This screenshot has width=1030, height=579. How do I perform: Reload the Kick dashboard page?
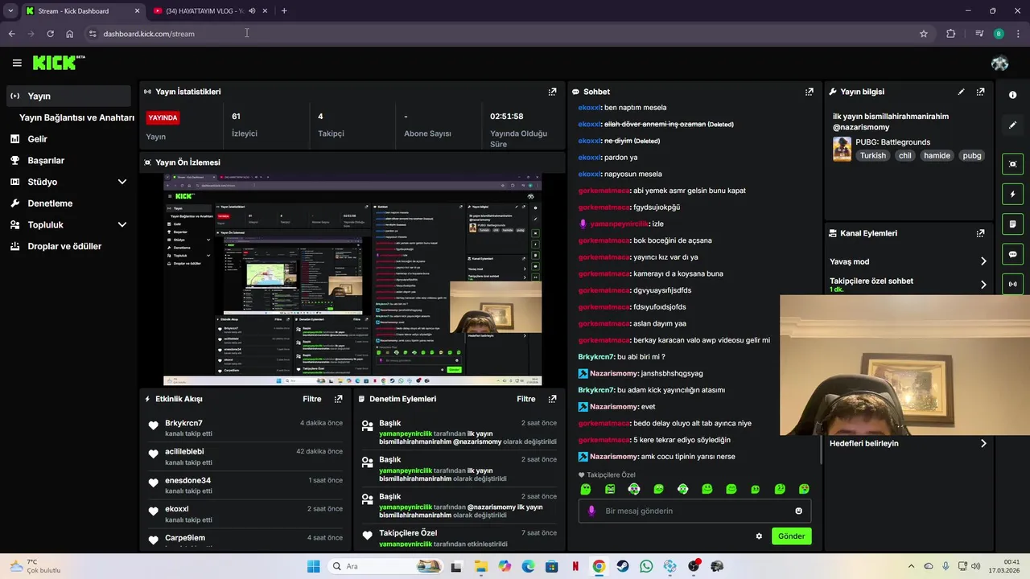point(50,34)
